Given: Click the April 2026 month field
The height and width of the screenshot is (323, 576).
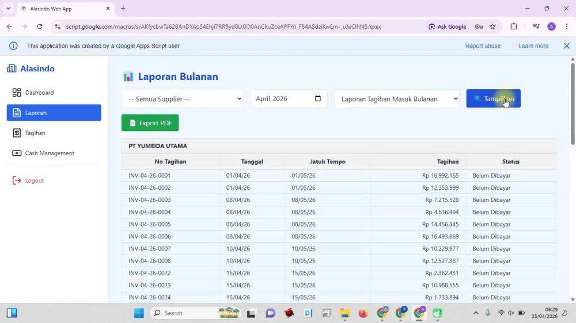Looking at the screenshot, I should 289,99.
